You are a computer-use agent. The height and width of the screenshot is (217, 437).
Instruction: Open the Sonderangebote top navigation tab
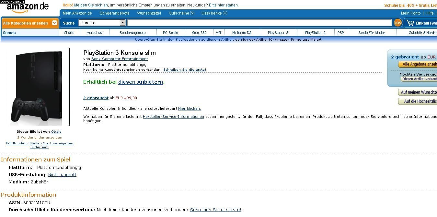point(115,13)
